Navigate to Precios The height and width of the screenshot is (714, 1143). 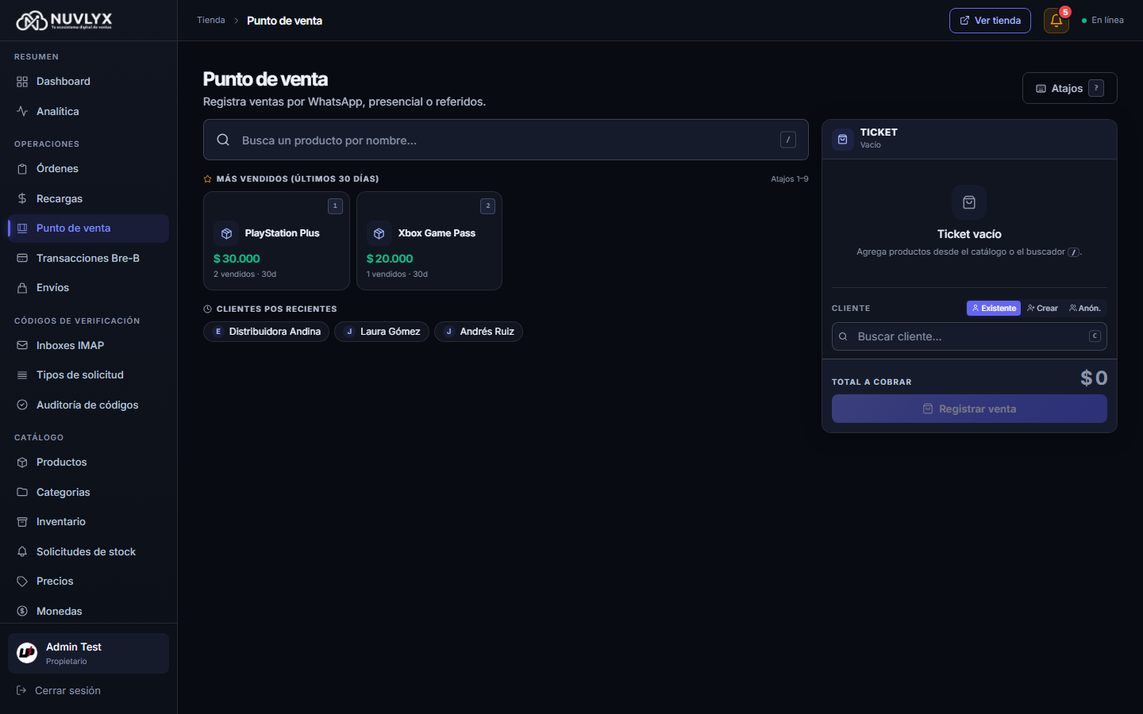(x=88, y=582)
